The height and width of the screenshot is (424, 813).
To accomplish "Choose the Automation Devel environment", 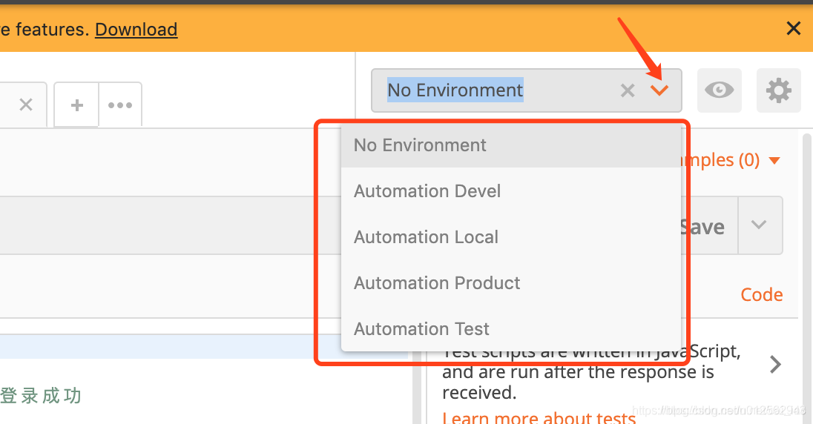I will [x=510, y=191].
